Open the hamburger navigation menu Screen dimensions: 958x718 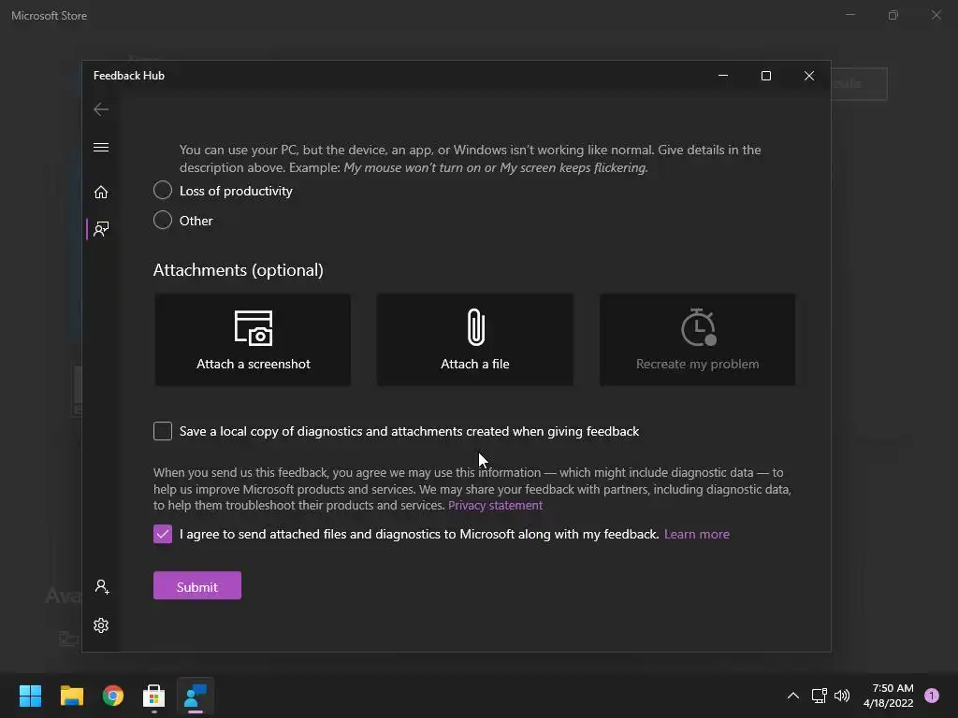pyautogui.click(x=101, y=148)
